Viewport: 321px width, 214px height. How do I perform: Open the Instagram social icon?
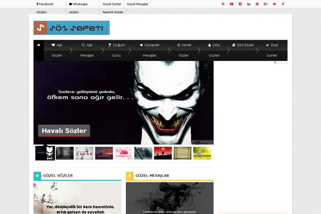pos(240,4)
